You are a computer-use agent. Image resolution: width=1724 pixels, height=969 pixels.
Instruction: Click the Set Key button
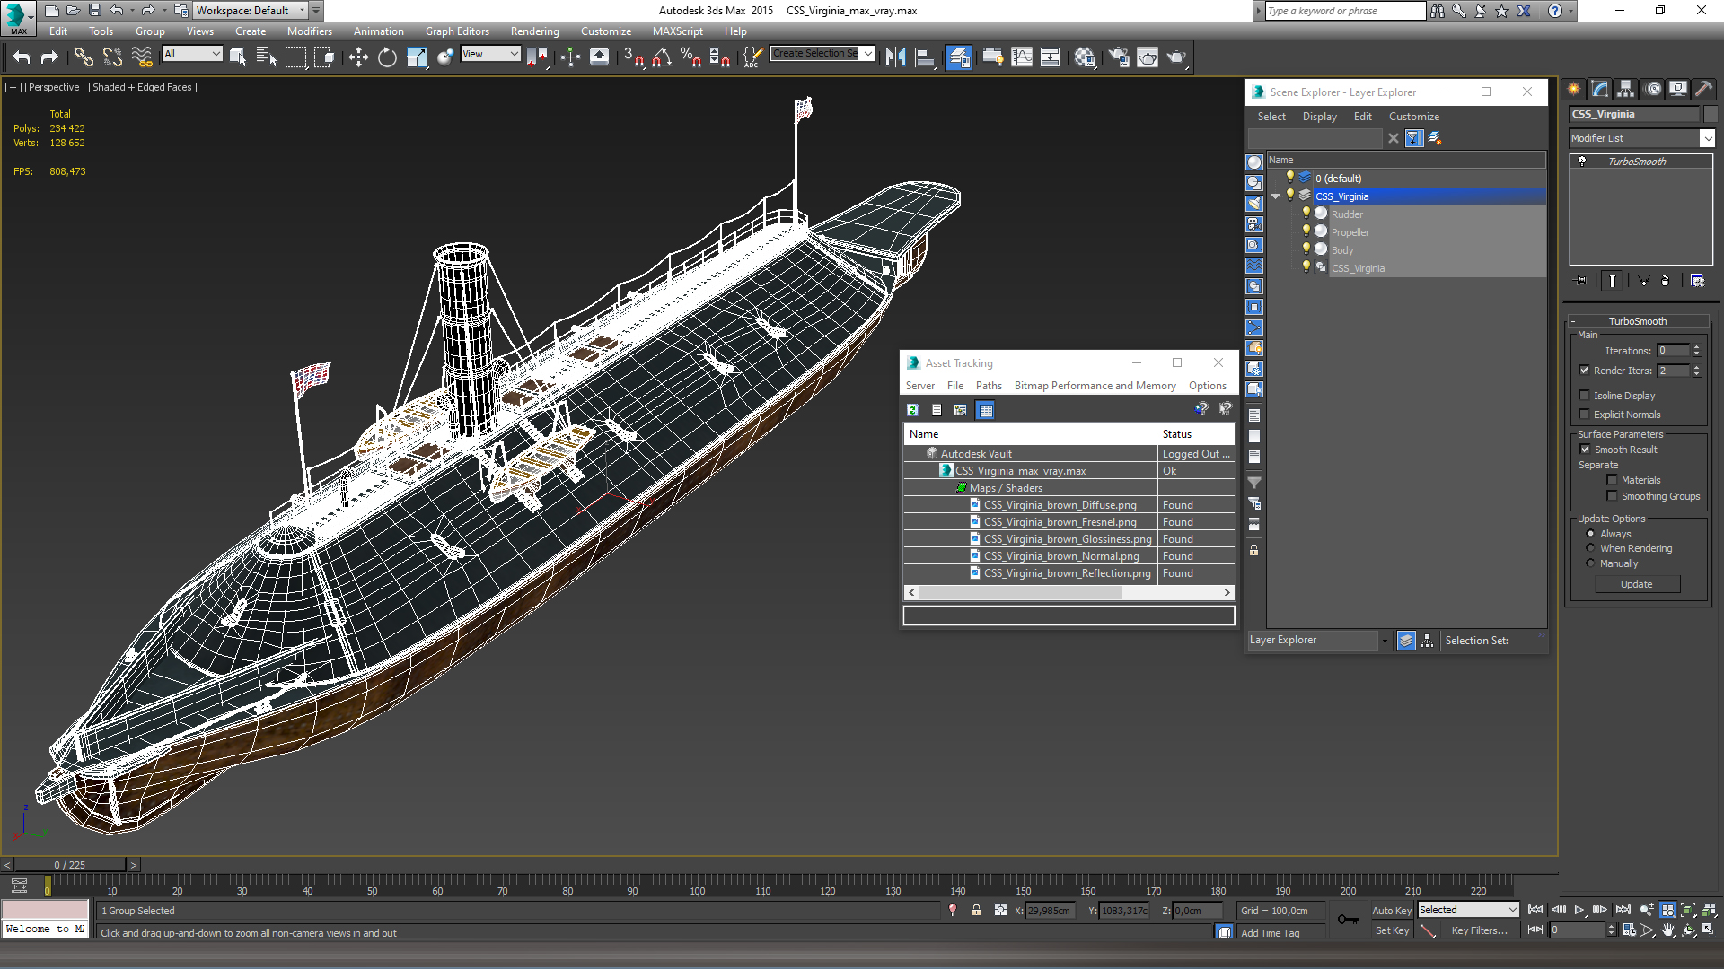(x=1391, y=930)
